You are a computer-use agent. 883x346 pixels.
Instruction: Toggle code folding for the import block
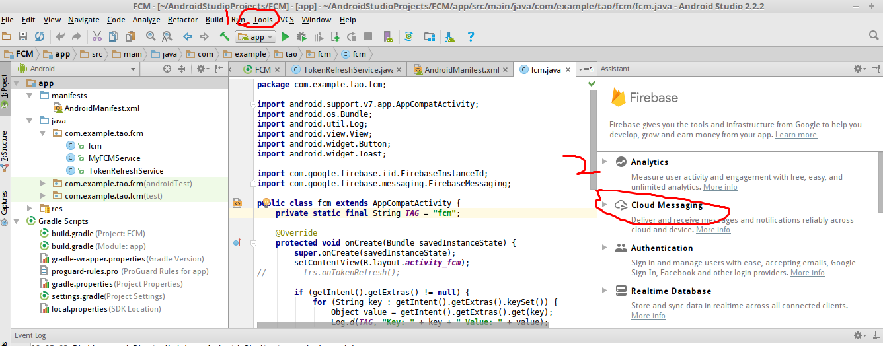252,104
